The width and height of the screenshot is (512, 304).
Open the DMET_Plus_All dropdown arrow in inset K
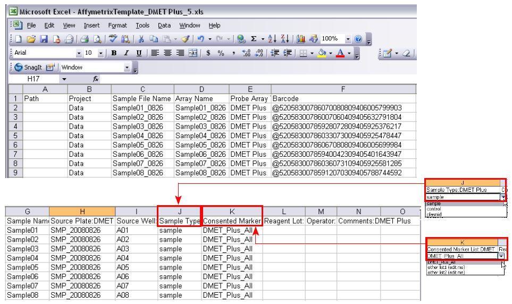coord(501,256)
